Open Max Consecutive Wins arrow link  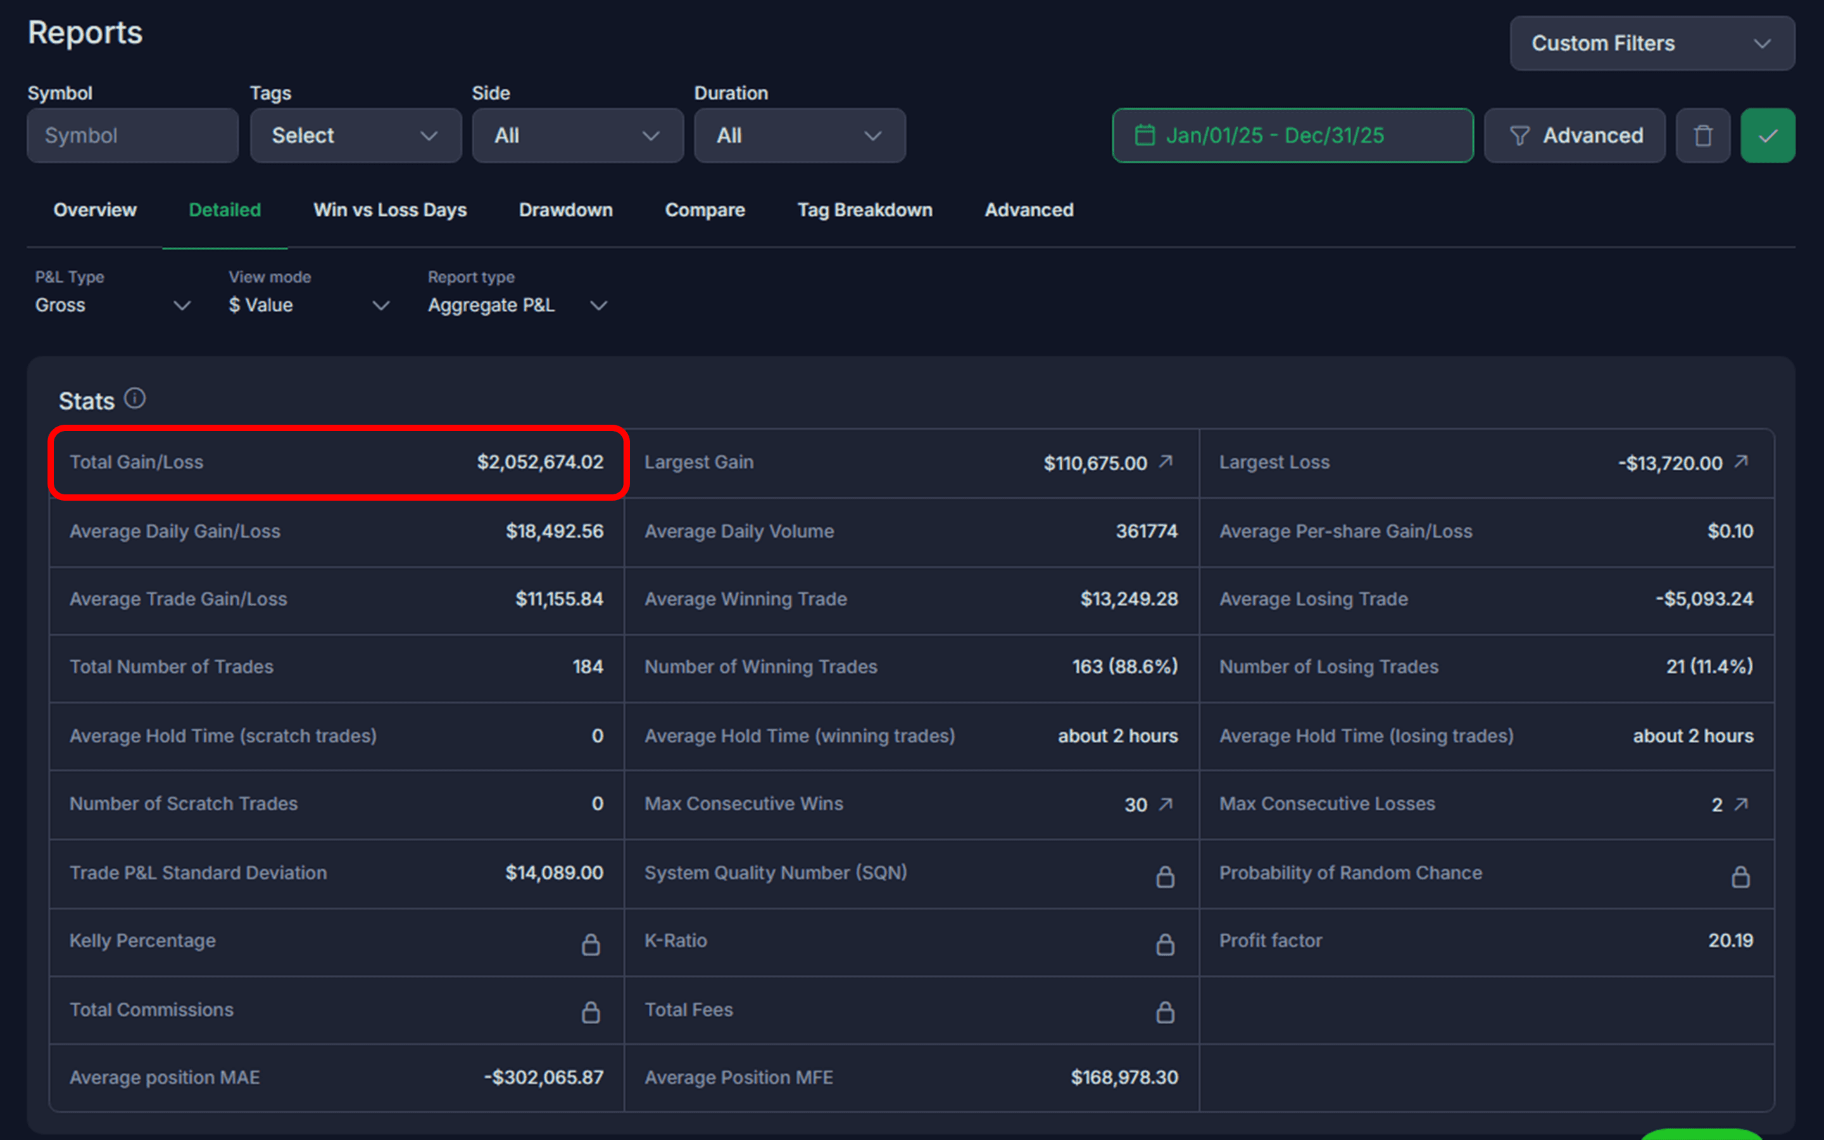[1166, 804]
